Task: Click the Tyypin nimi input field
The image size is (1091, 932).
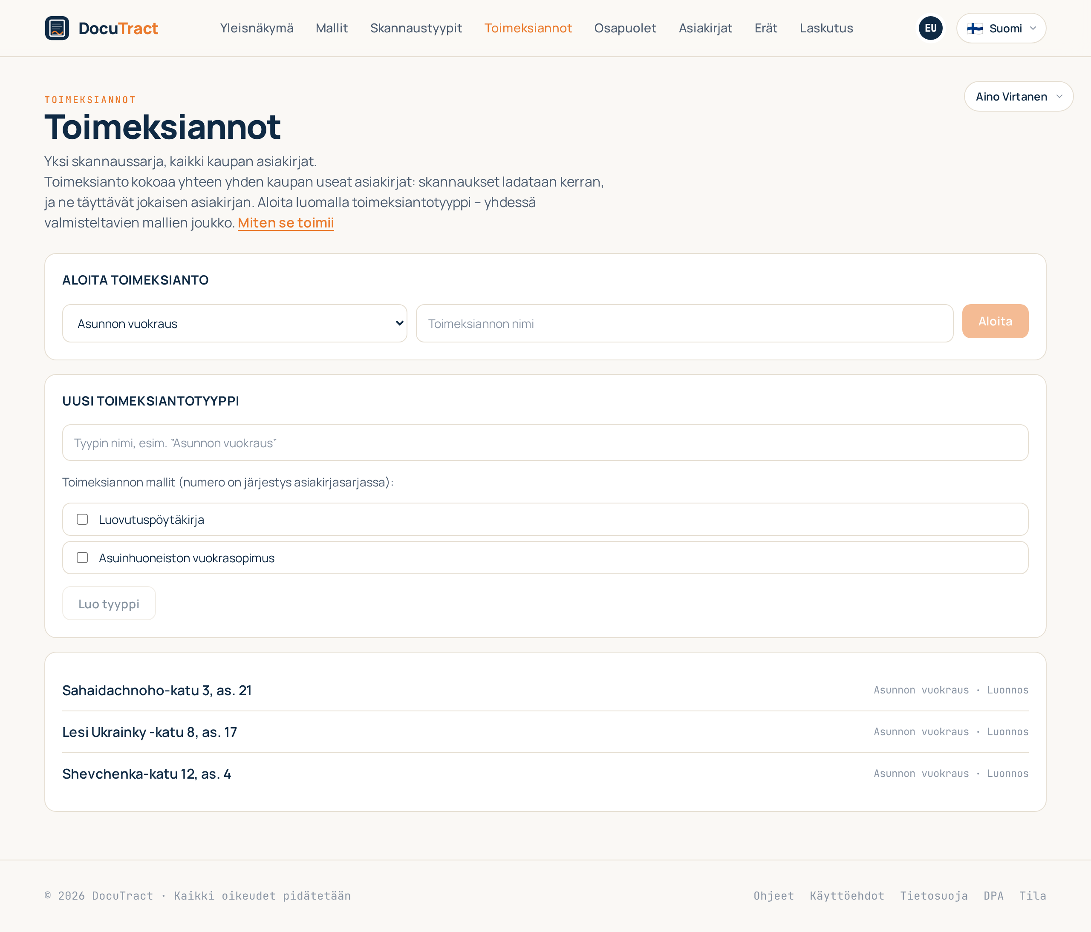Action: [x=545, y=443]
